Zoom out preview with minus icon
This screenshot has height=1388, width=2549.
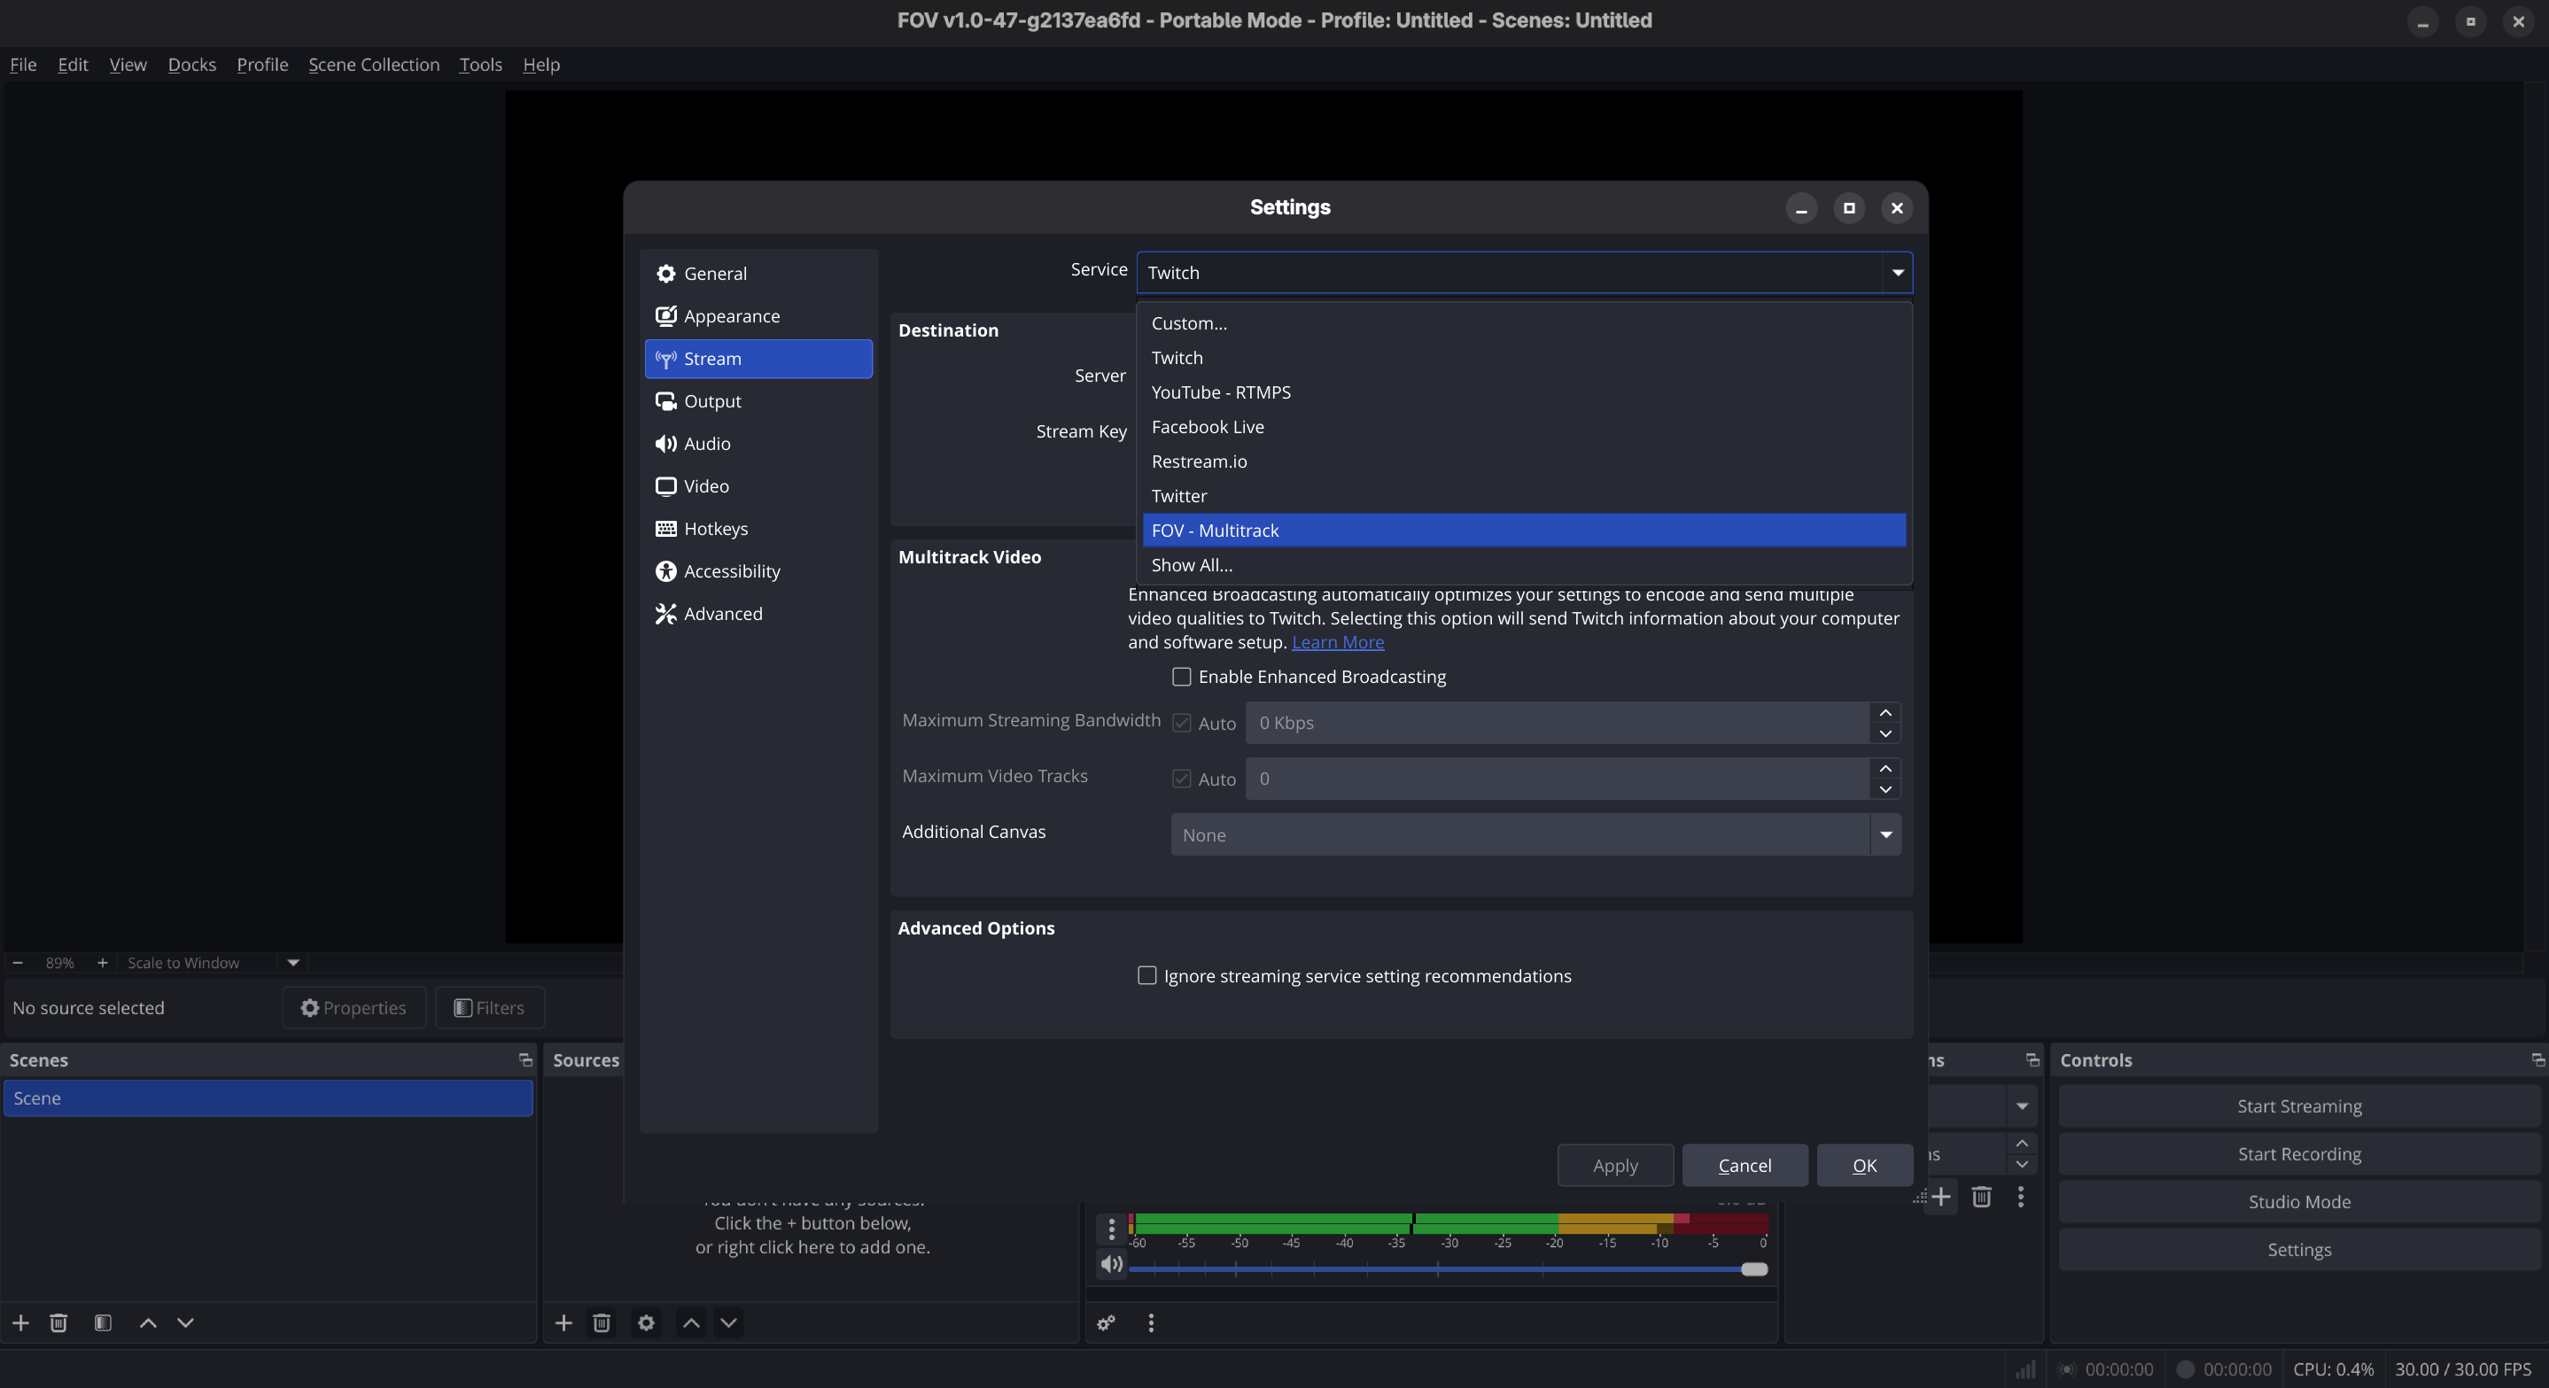tap(17, 963)
